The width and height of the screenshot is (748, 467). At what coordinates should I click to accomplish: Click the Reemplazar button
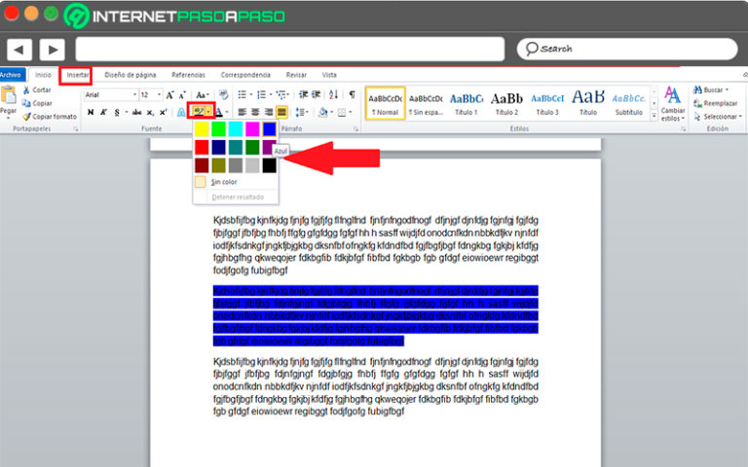[x=716, y=103]
